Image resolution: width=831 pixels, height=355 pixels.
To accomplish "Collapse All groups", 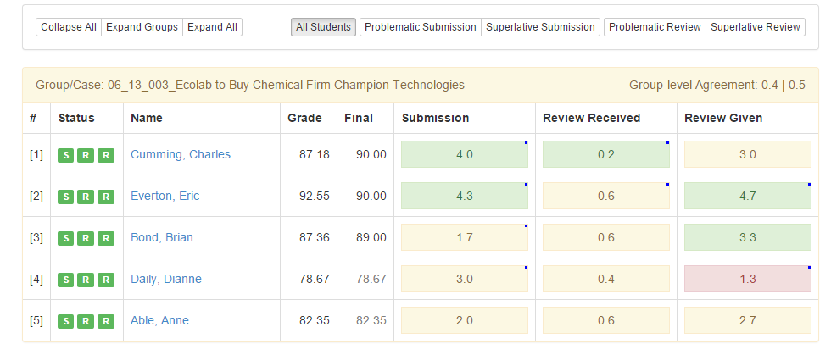I will coord(69,27).
